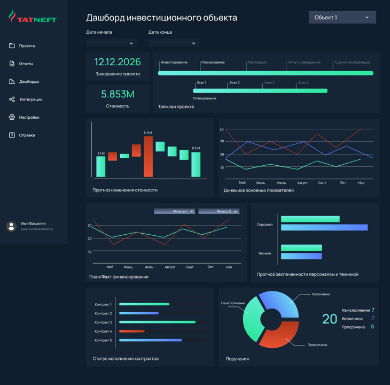This screenshot has height=385, width=390.
Task: Open the Настройки gear icon
Action: click(x=12, y=117)
